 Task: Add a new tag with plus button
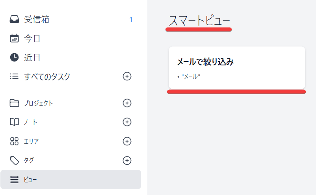(127, 160)
